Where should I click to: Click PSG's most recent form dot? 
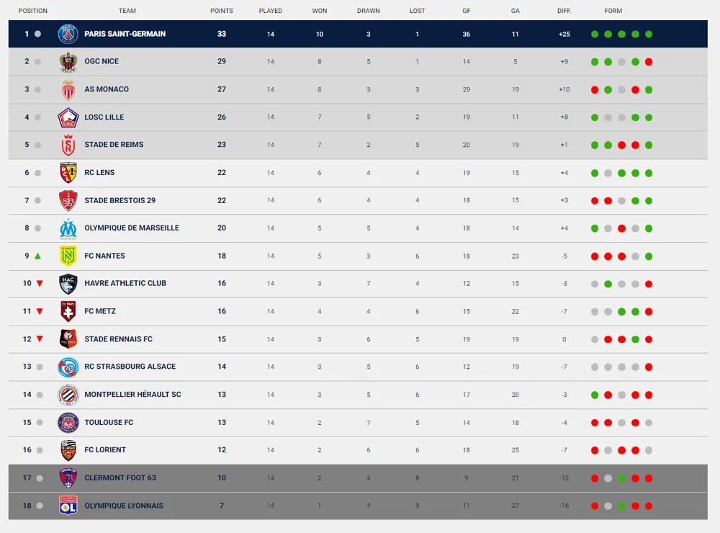point(649,34)
